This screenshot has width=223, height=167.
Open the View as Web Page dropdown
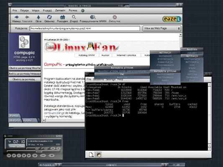[162, 28]
